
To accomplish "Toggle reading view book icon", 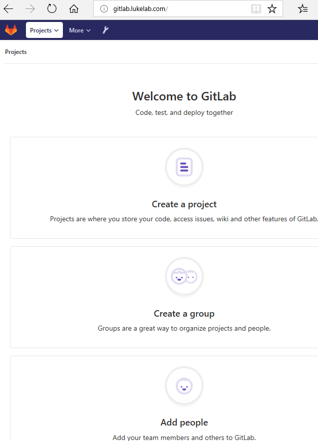I will click(256, 8).
